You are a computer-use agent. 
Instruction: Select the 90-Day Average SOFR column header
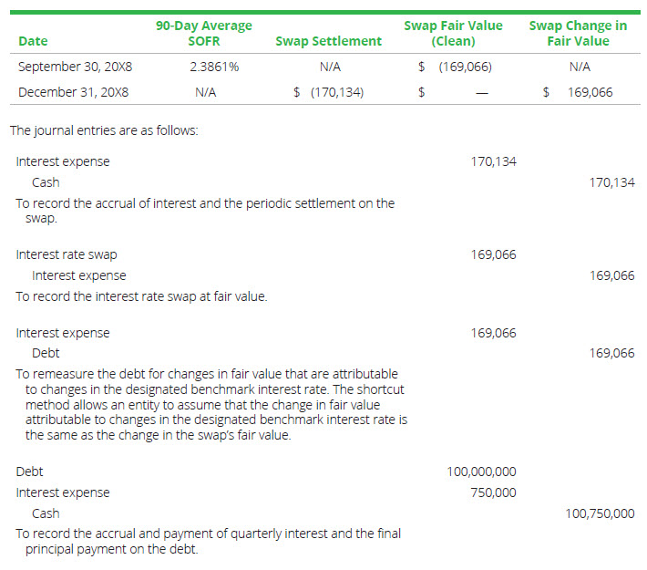coord(204,33)
